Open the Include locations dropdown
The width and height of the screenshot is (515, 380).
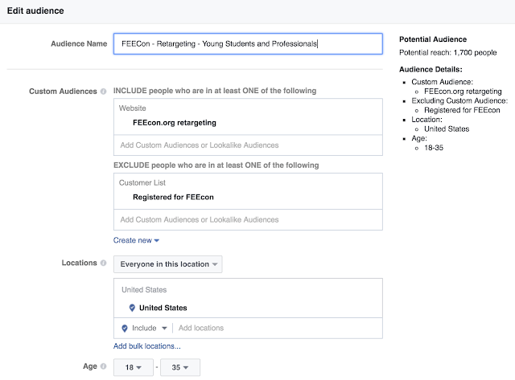(x=150, y=329)
